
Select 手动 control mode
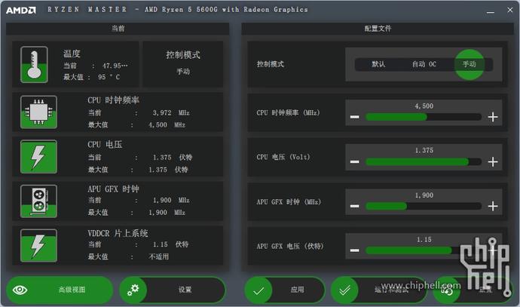coord(470,64)
